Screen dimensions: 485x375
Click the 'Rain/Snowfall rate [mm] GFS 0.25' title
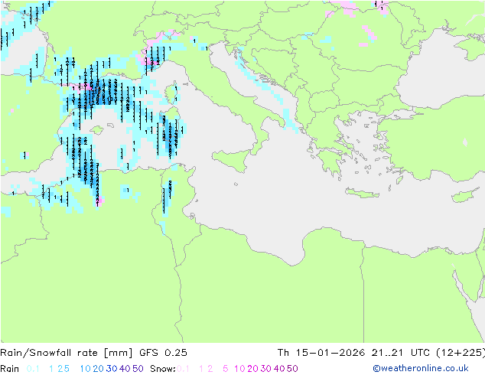(94, 353)
